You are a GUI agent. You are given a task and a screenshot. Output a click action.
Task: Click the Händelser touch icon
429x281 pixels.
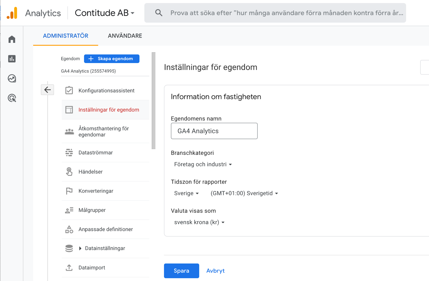[x=69, y=172]
